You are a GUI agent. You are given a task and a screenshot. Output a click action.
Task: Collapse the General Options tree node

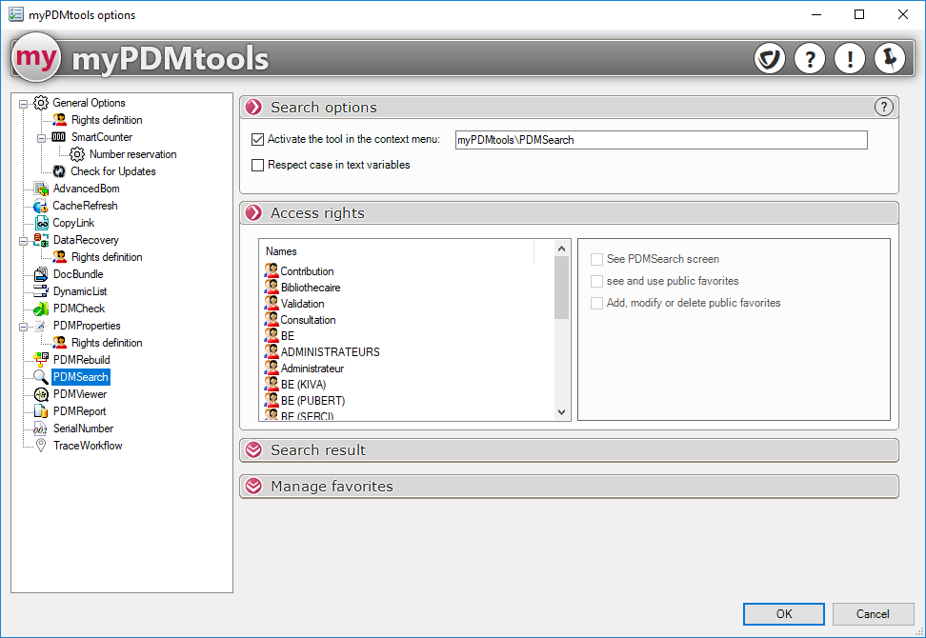(24, 103)
